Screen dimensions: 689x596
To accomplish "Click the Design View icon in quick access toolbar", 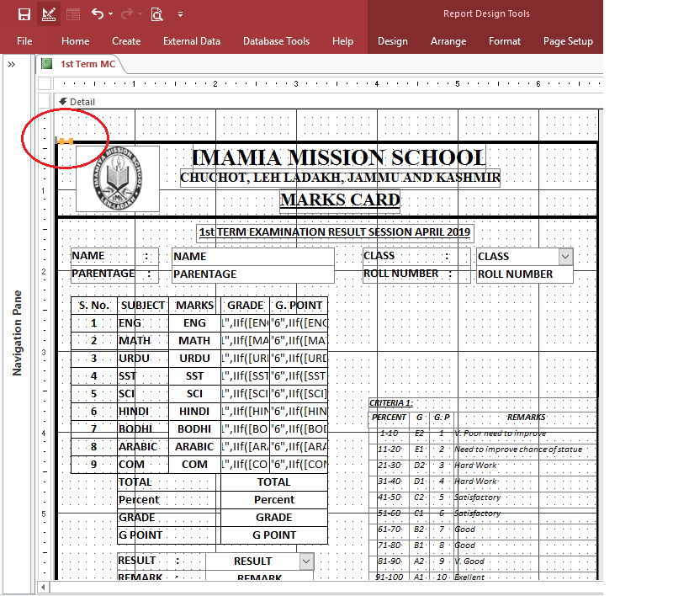I will [49, 14].
